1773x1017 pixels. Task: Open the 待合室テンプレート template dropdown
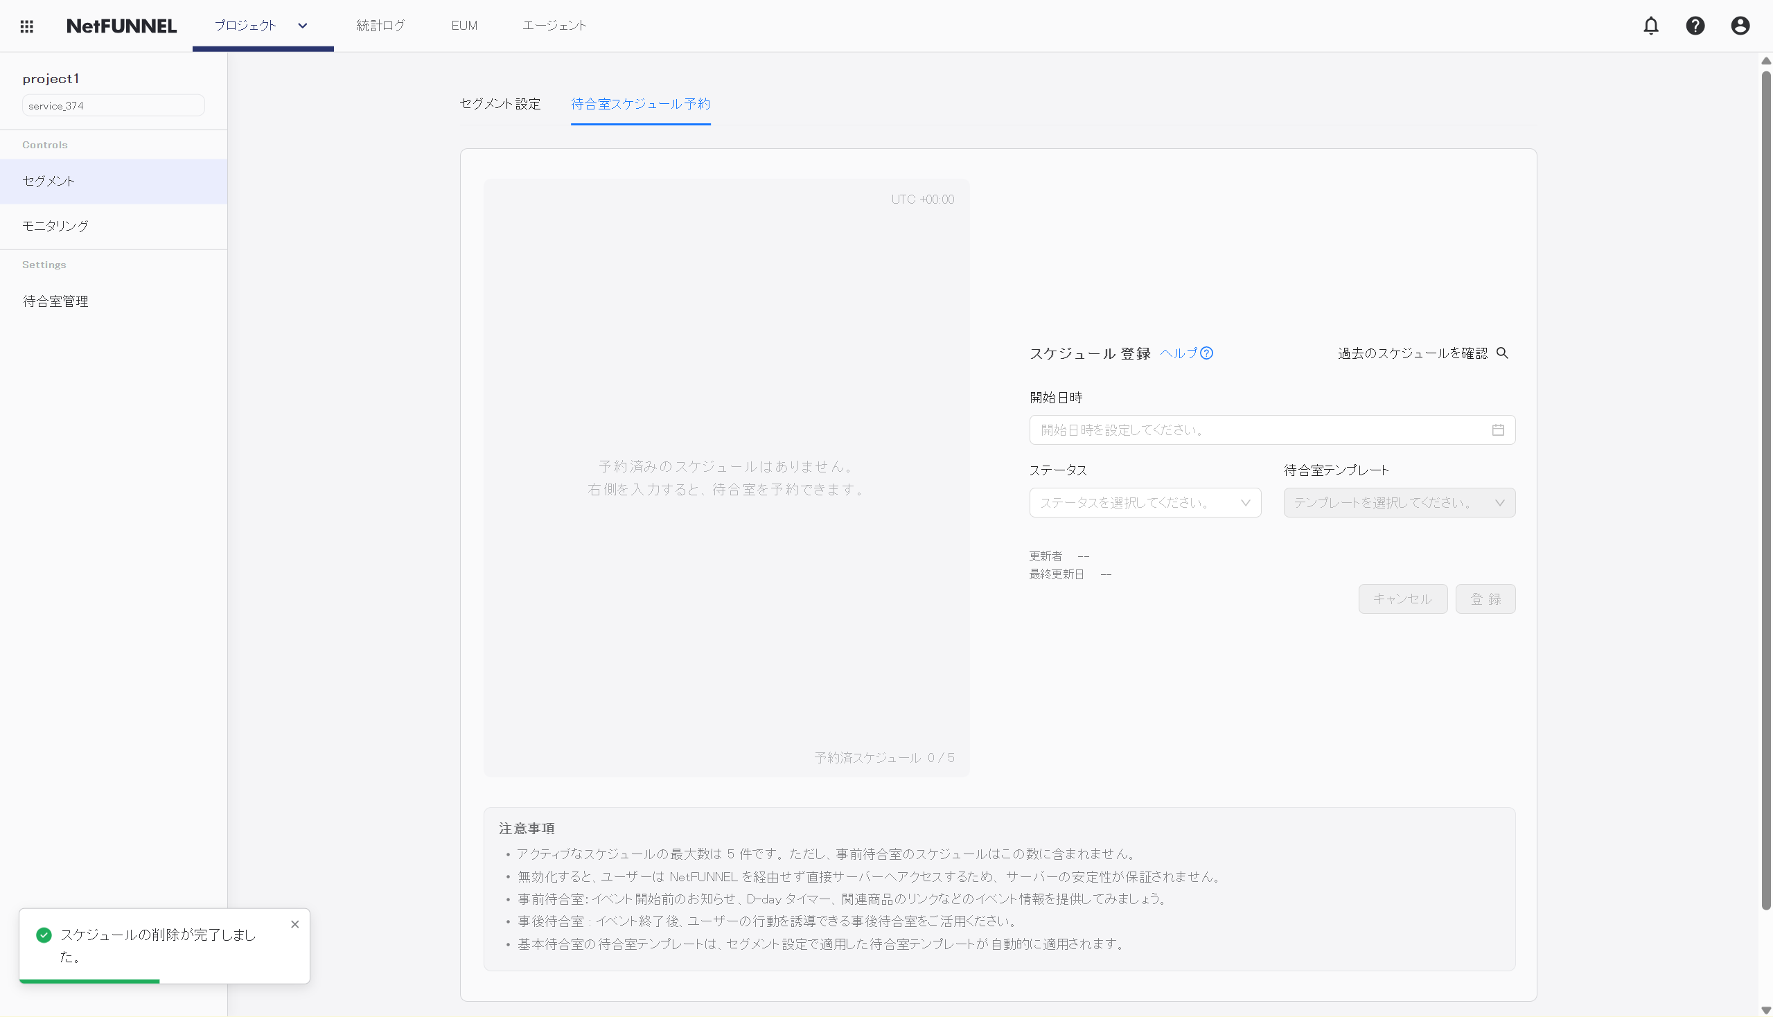coord(1398,502)
